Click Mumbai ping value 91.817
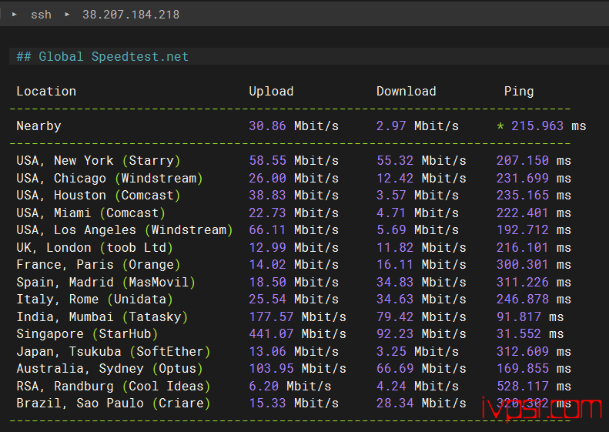This screenshot has width=609, height=432. [x=519, y=317]
